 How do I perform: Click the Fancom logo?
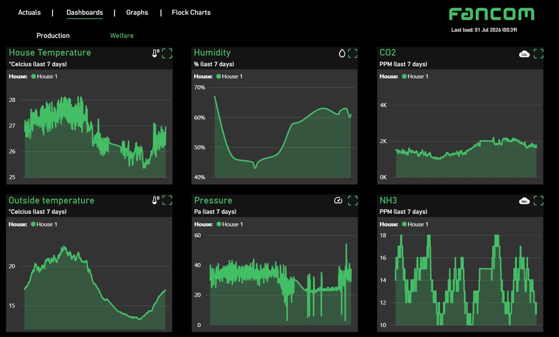coord(492,14)
